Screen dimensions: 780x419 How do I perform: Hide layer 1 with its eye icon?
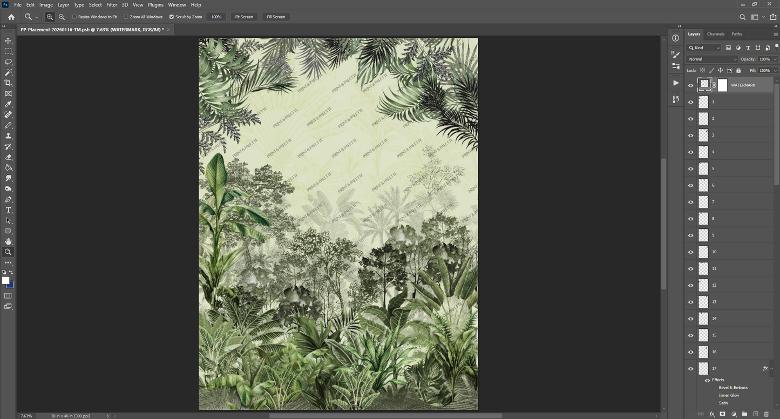(691, 102)
